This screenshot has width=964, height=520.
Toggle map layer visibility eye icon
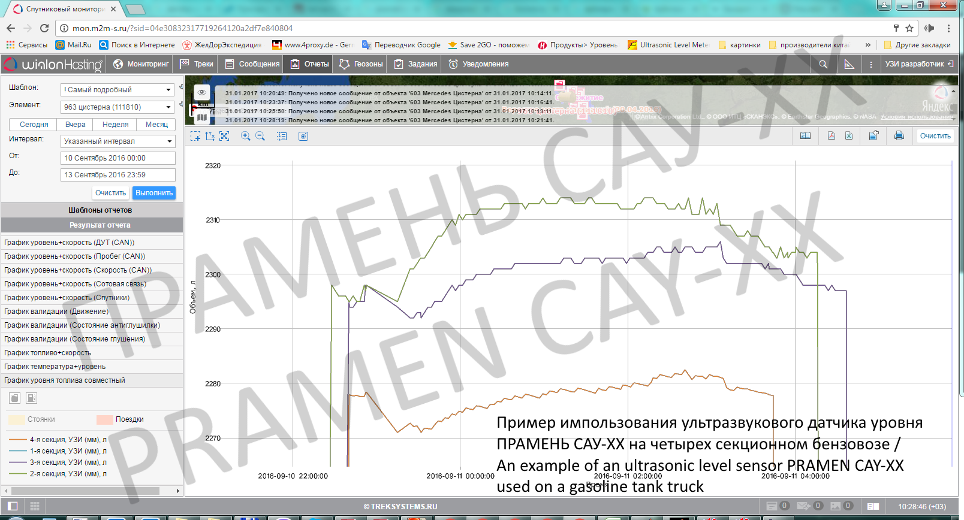(x=202, y=92)
